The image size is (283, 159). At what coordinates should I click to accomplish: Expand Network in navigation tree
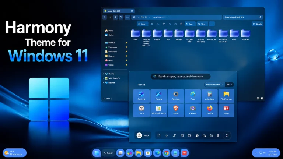point(103,83)
